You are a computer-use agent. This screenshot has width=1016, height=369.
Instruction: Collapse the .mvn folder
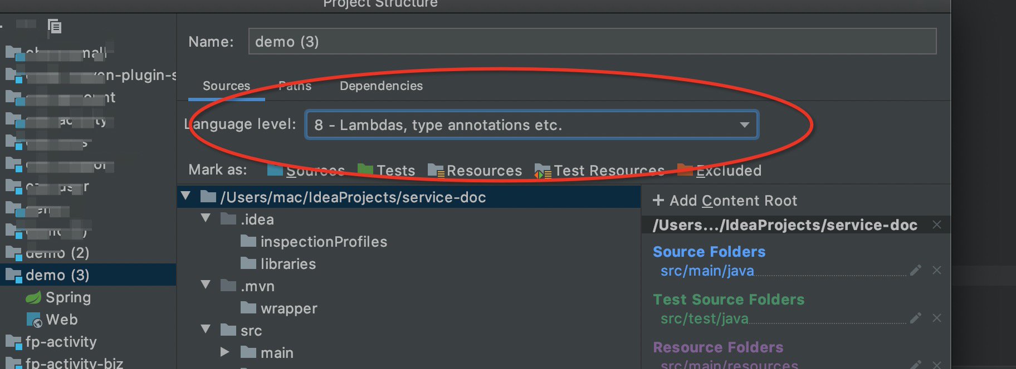[206, 285]
